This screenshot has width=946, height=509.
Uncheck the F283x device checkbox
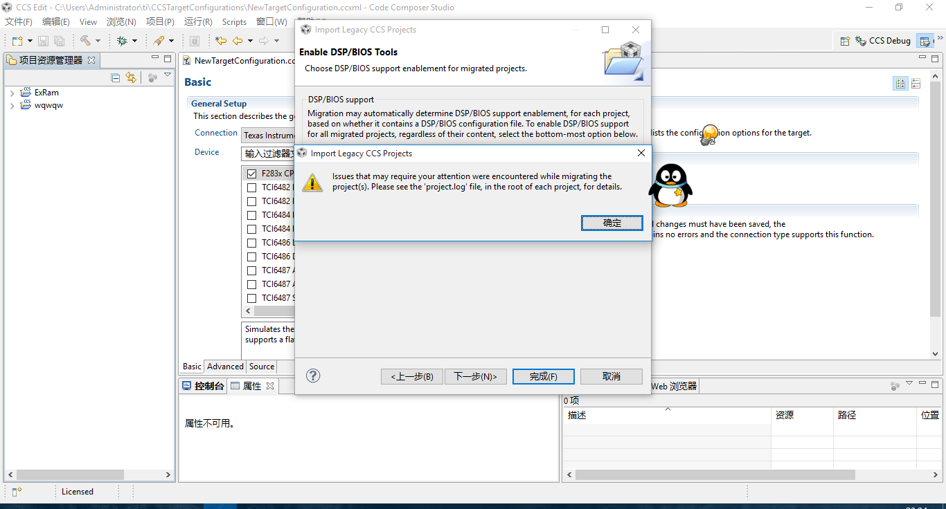coord(251,174)
